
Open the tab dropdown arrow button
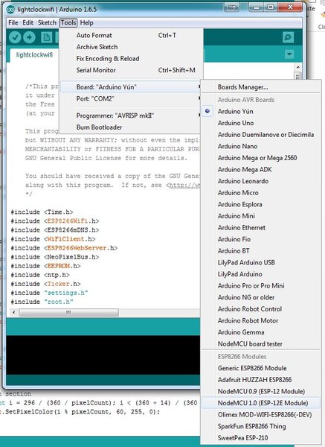(289, 54)
